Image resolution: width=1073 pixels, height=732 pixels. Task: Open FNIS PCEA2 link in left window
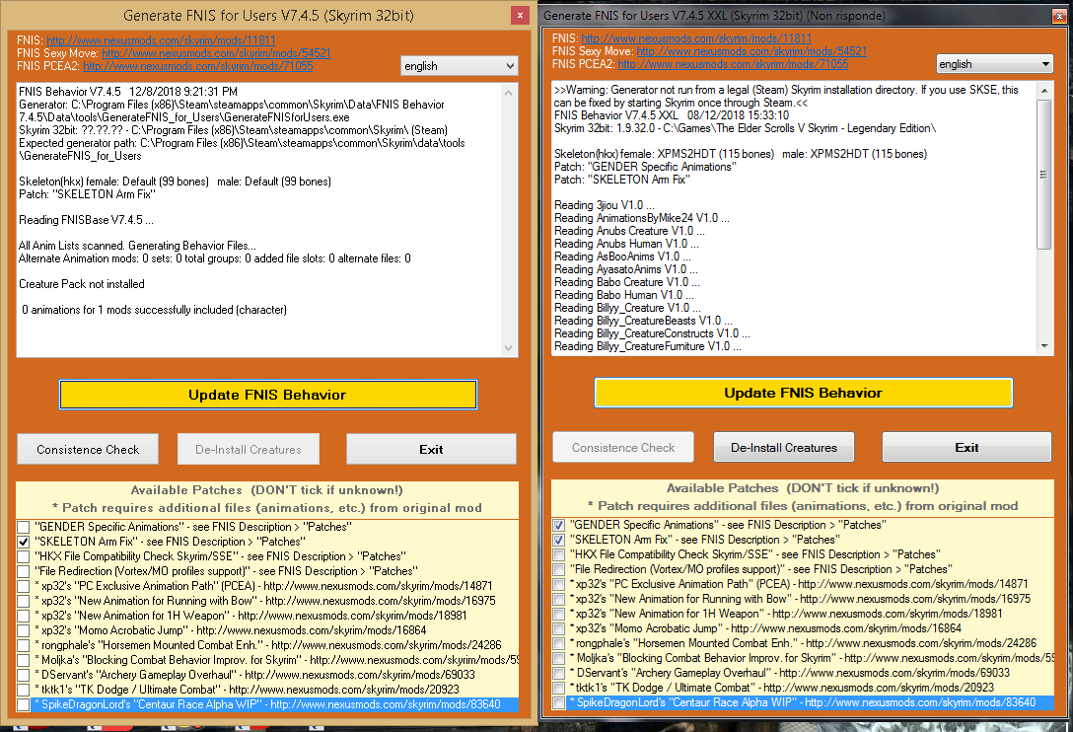198,66
